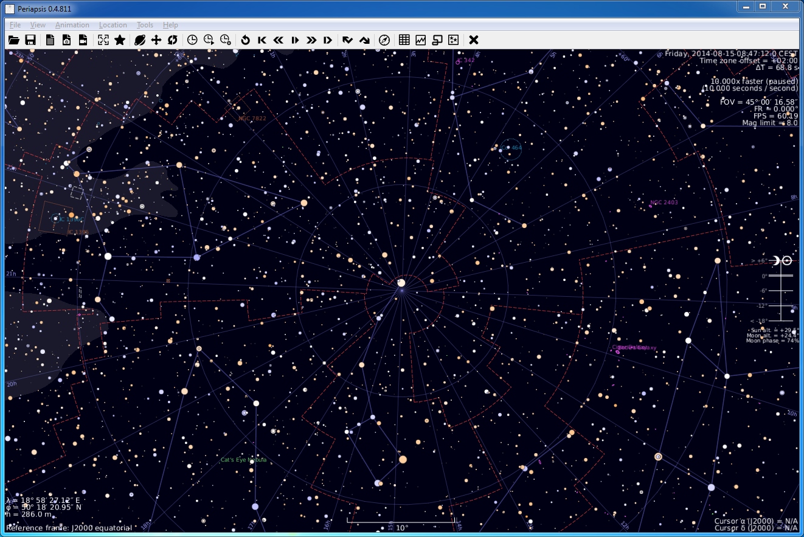
Task: Open the File menu
Action: tap(15, 25)
